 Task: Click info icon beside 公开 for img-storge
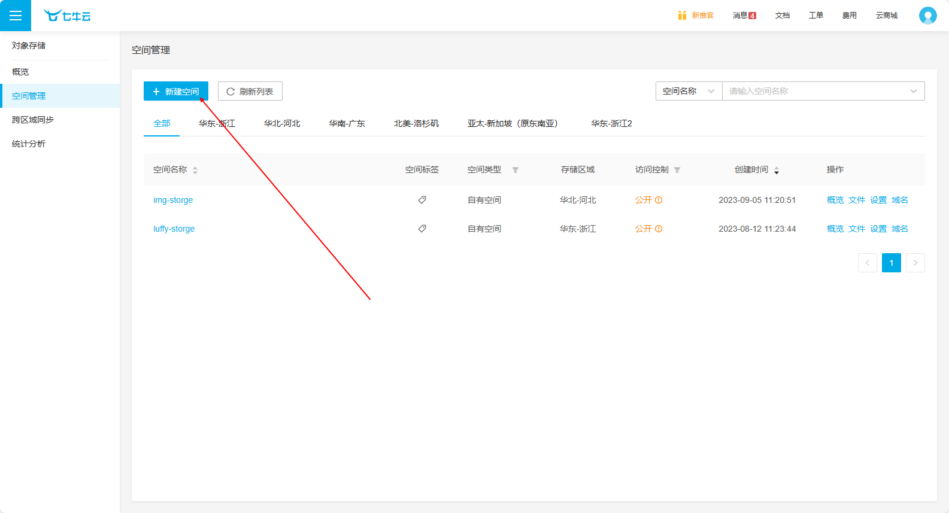659,200
